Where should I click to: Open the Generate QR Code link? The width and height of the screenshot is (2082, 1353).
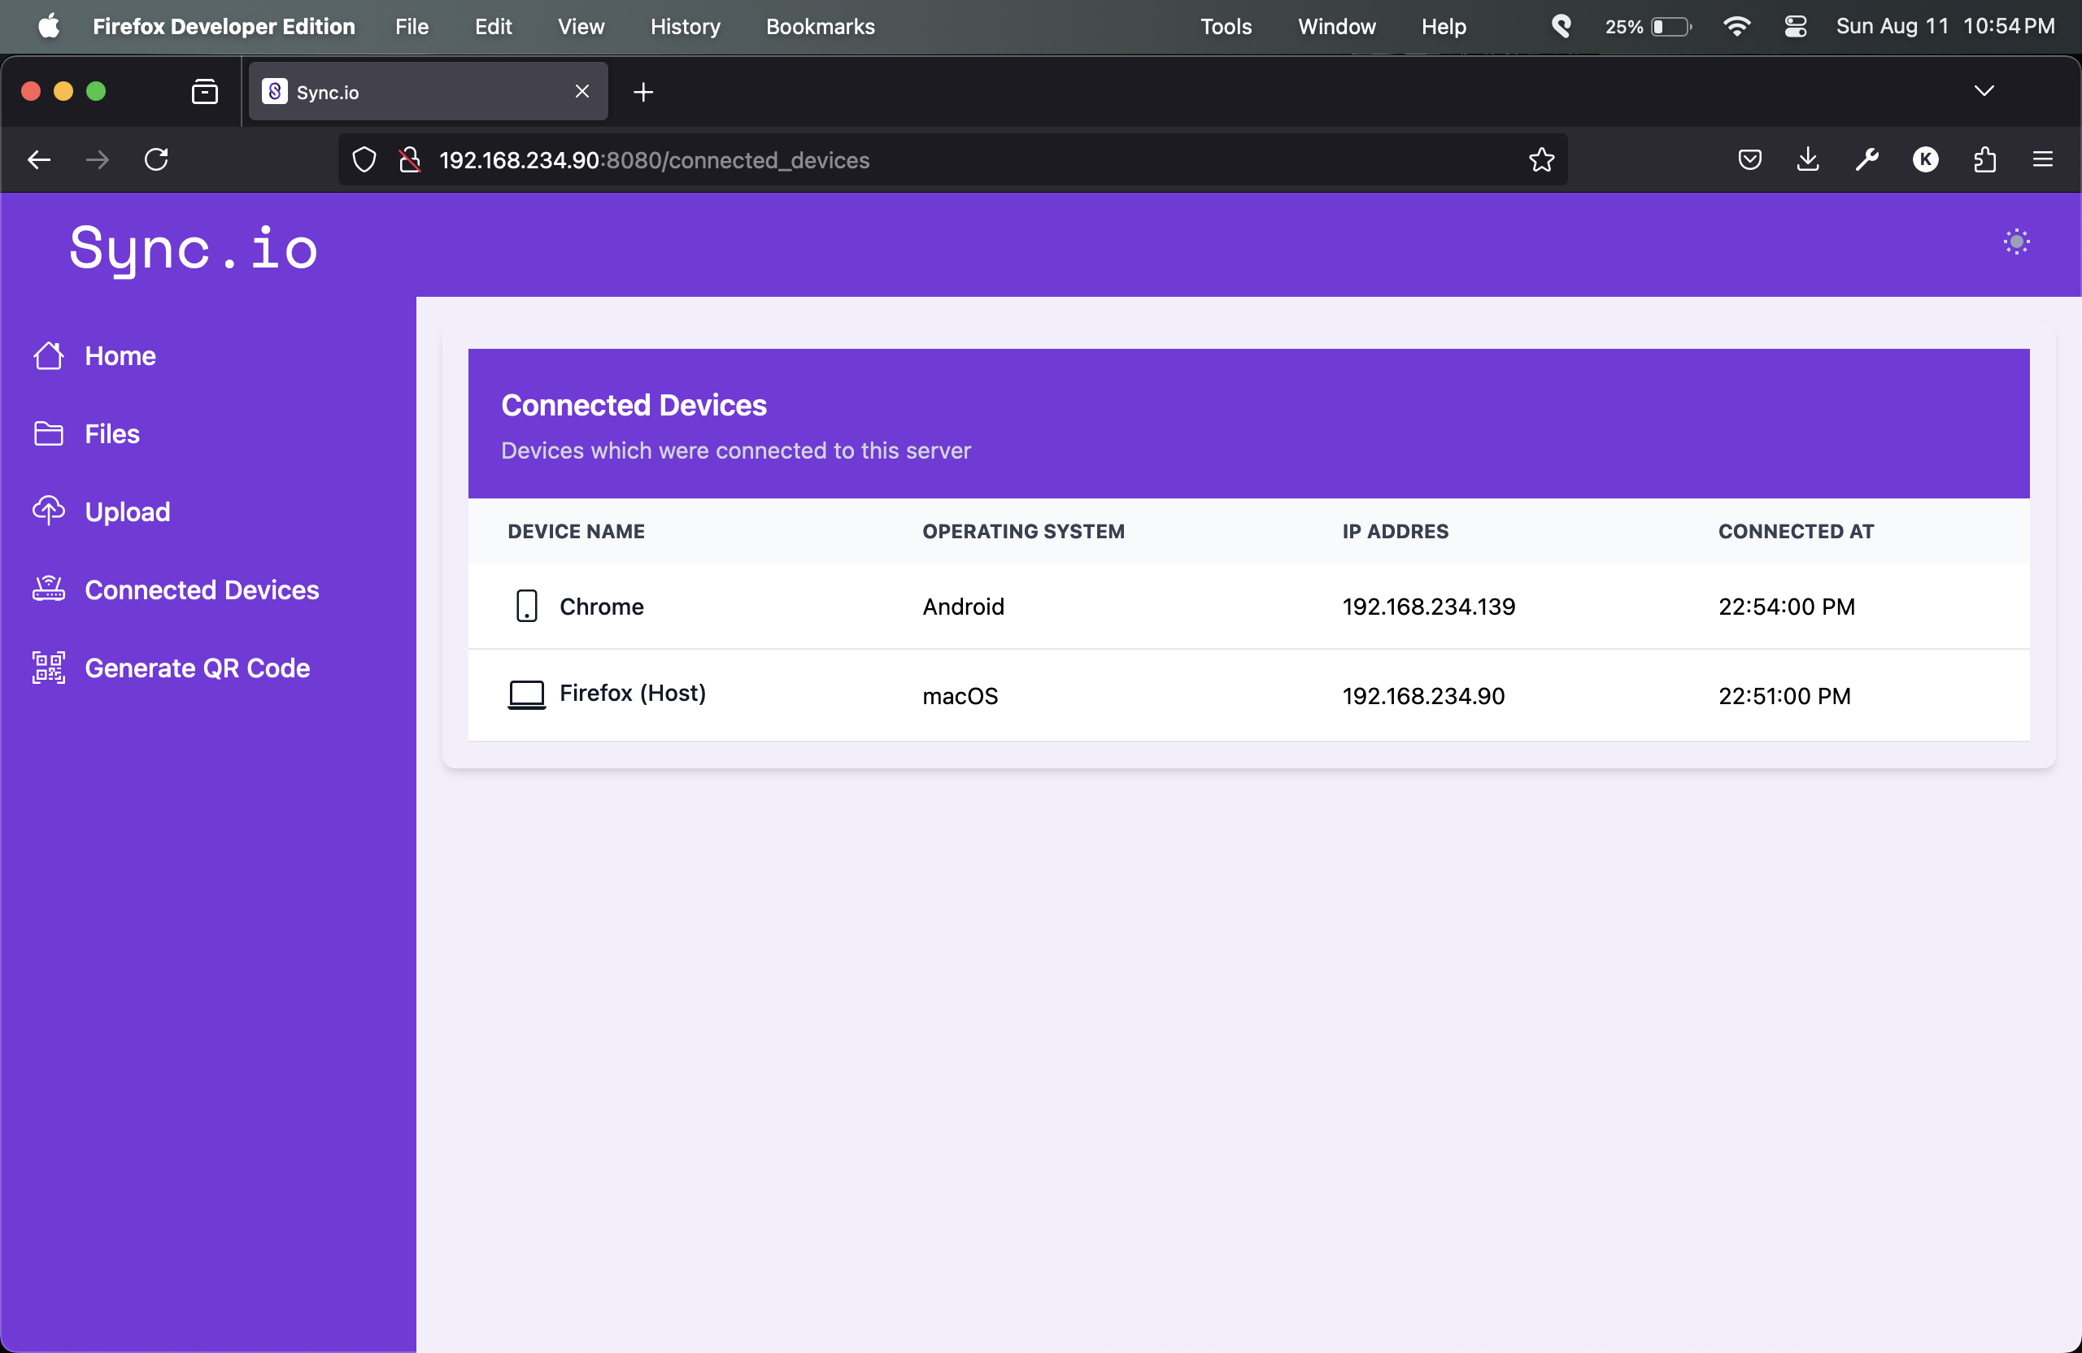pyautogui.click(x=197, y=668)
